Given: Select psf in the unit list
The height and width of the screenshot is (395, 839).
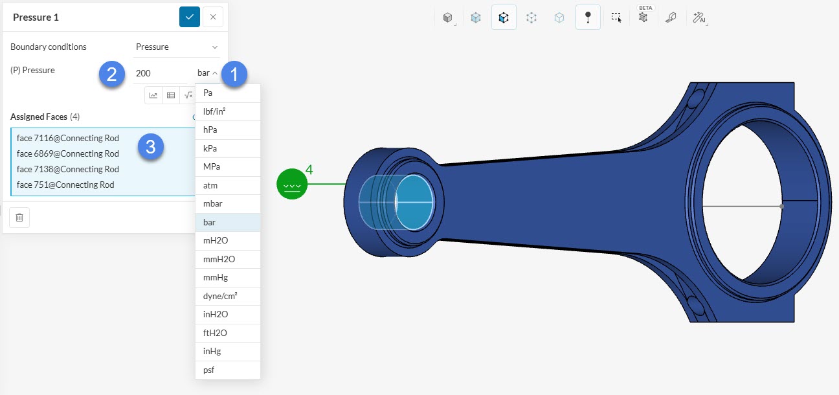Looking at the screenshot, I should (x=208, y=370).
